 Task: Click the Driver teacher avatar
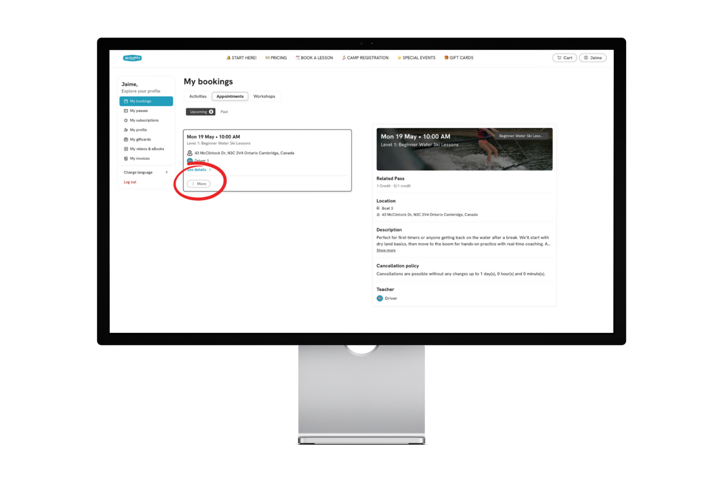tap(380, 298)
